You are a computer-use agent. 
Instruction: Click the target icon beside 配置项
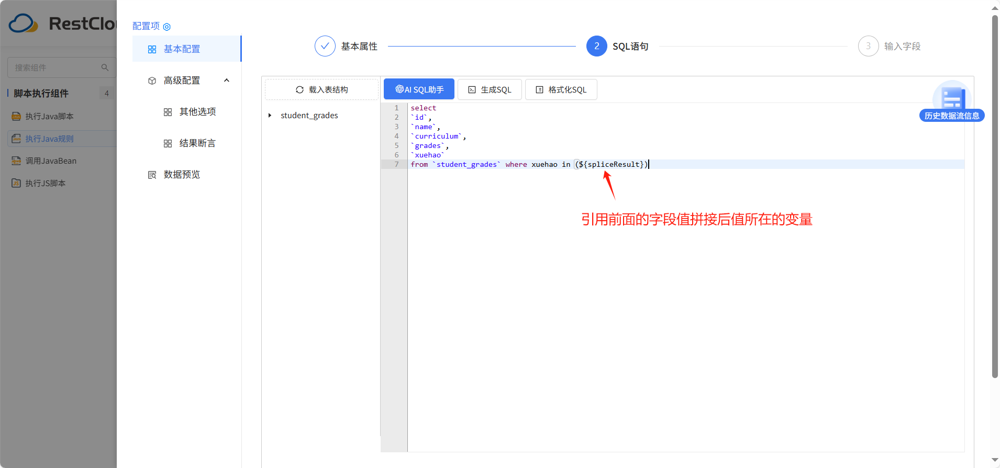tap(167, 27)
